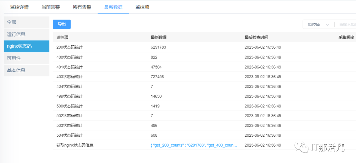Click the 最新数据 column header
Viewport: 356px width, 163px height.
click(159, 37)
